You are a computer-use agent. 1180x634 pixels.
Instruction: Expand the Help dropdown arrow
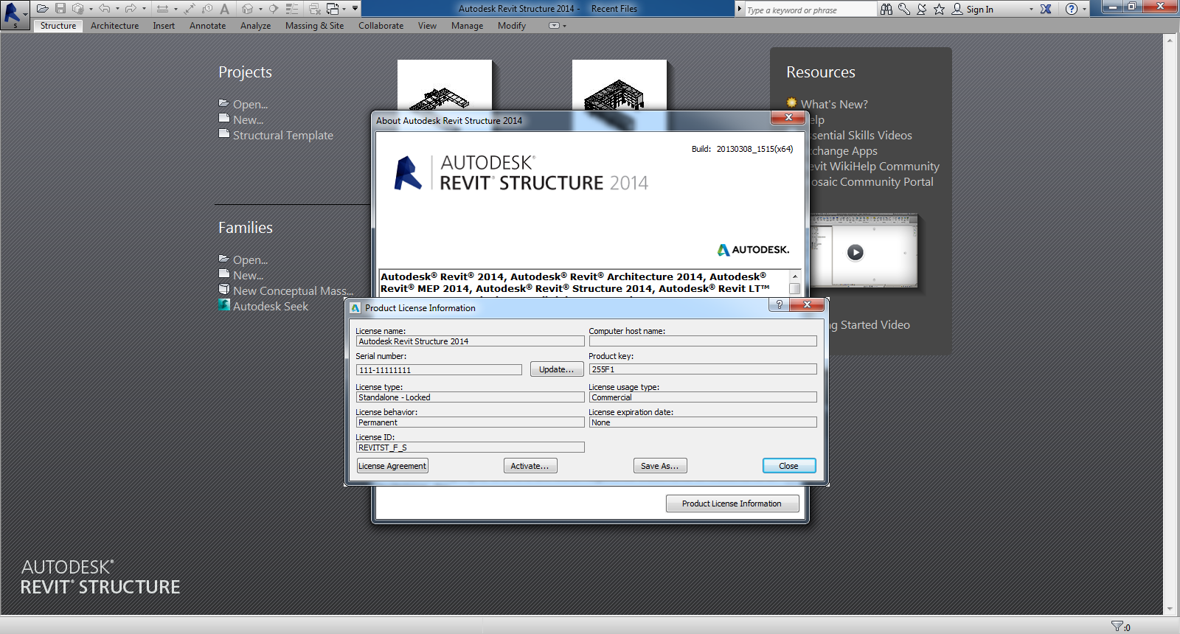tap(1084, 9)
